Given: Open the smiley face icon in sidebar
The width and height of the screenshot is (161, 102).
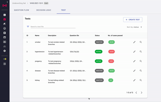Looking at the screenshot, I should [5, 28].
